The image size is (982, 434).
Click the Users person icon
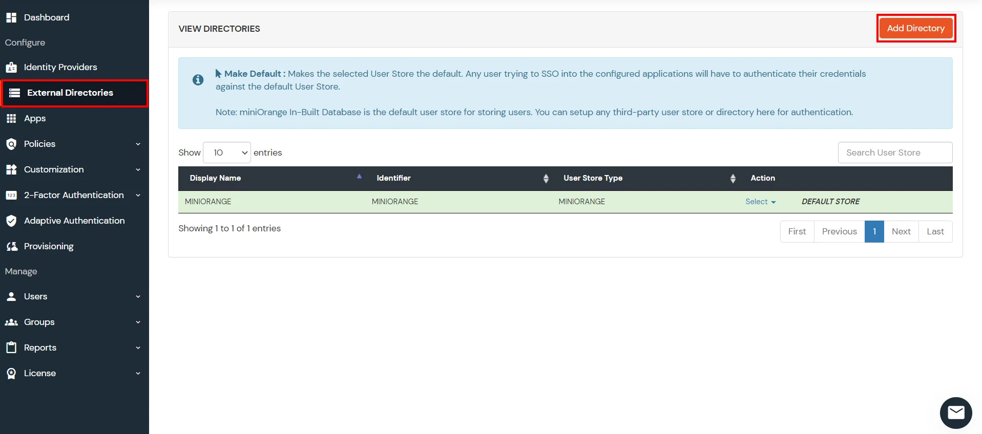(11, 296)
